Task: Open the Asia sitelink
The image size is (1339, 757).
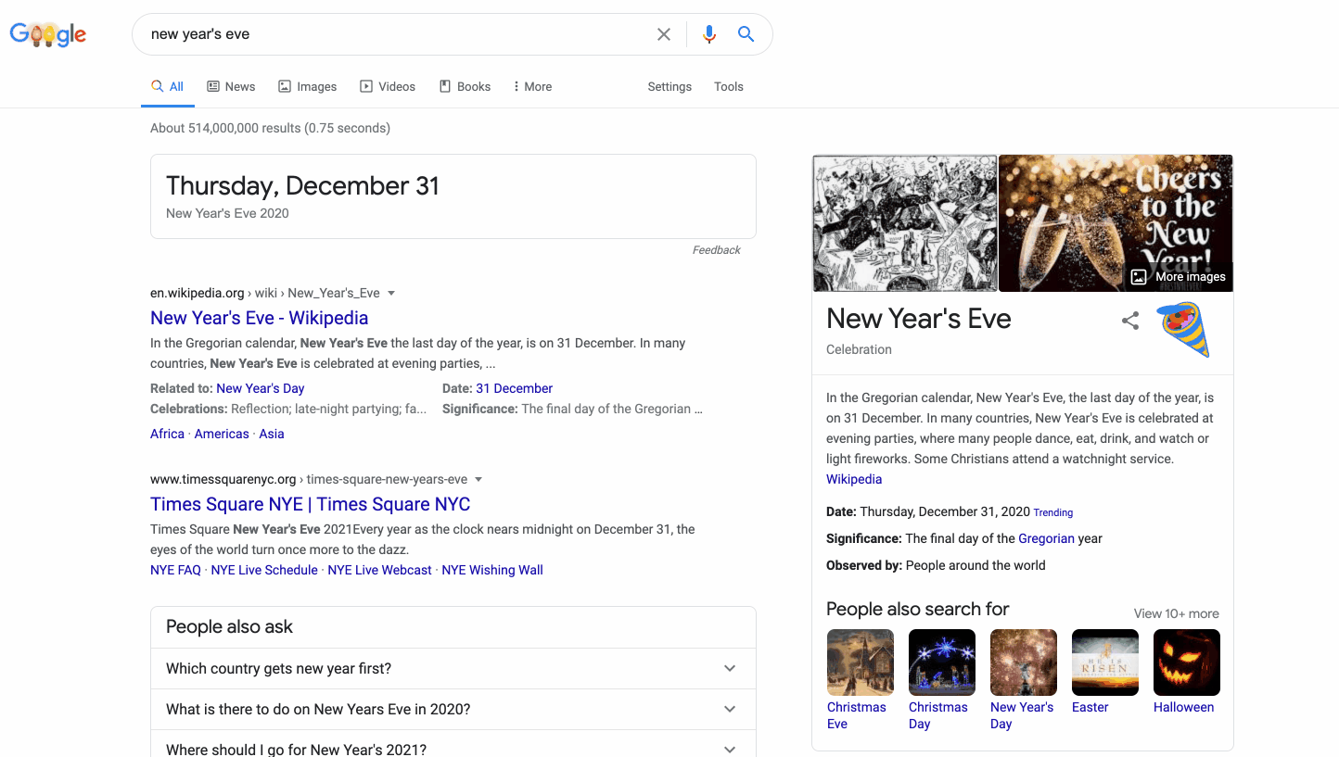Action: [x=272, y=434]
